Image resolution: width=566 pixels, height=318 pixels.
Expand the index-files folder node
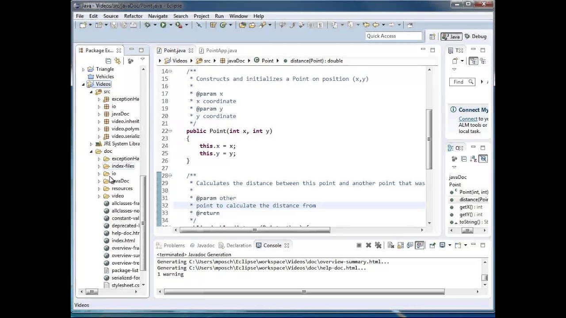(x=99, y=167)
